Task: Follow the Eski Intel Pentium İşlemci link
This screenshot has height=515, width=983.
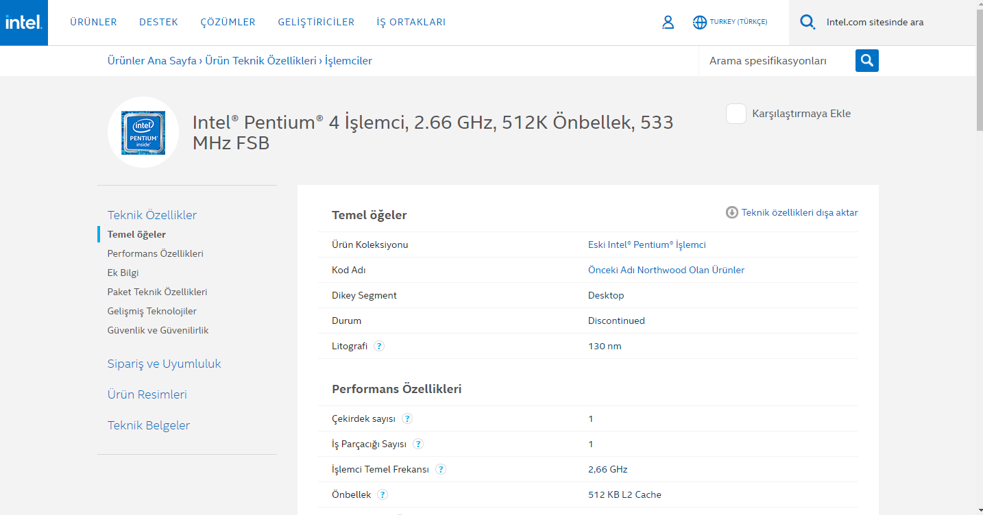Action: (x=646, y=244)
